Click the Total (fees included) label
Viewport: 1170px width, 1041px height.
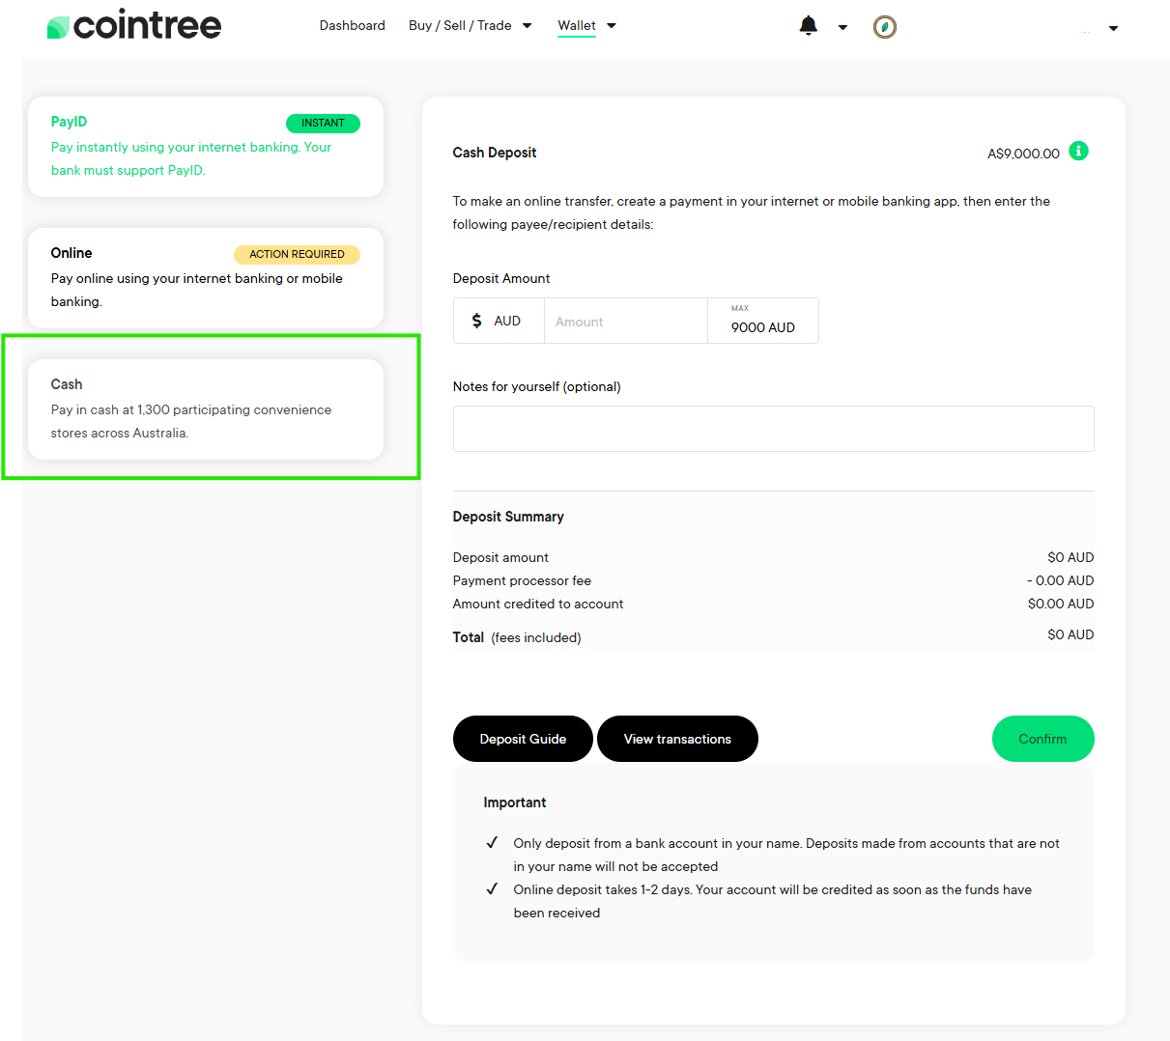click(517, 637)
